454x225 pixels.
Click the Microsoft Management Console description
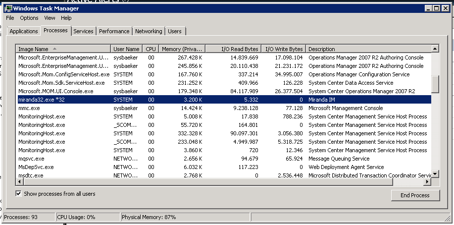point(346,108)
